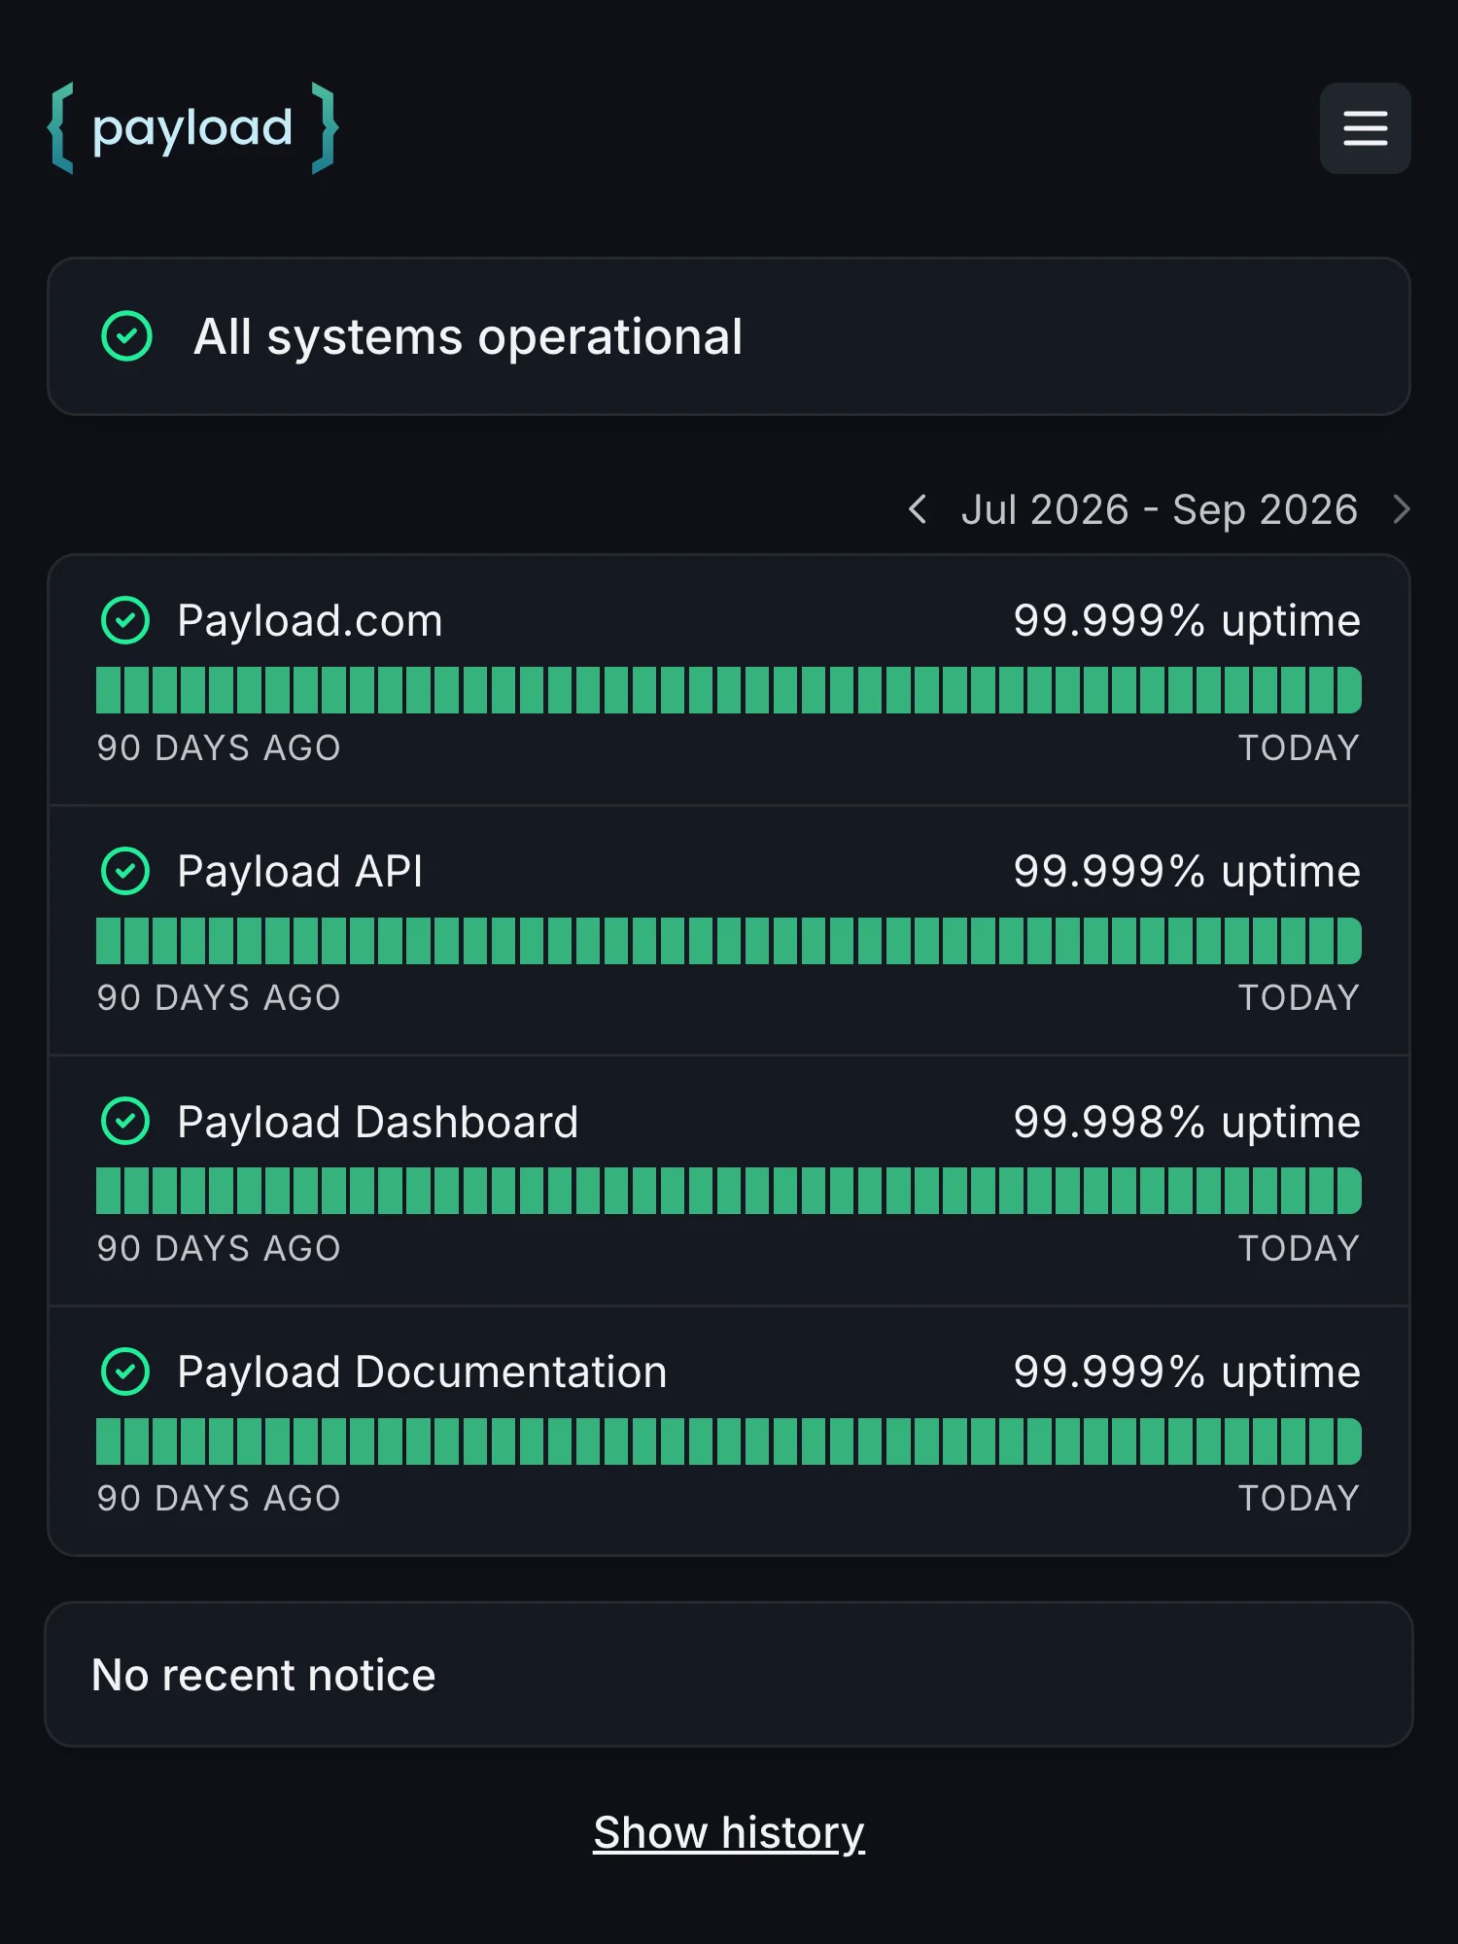This screenshot has height=1944, width=1458.
Task: Click the Payload Documentation uptime bar's first day
Action: click(108, 1441)
